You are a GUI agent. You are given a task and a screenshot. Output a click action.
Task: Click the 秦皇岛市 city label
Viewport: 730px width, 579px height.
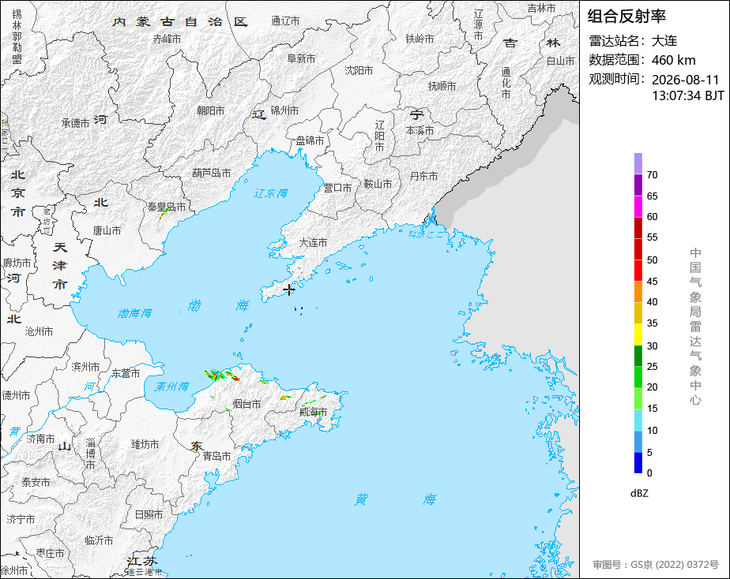[x=166, y=207]
